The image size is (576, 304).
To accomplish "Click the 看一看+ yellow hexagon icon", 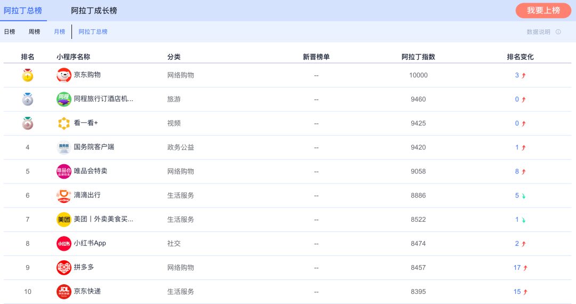I will 64,123.
